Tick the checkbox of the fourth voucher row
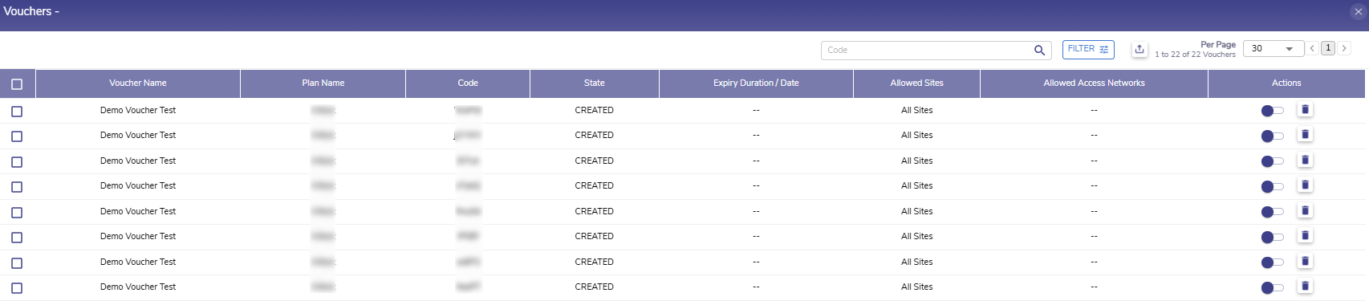 [x=17, y=187]
